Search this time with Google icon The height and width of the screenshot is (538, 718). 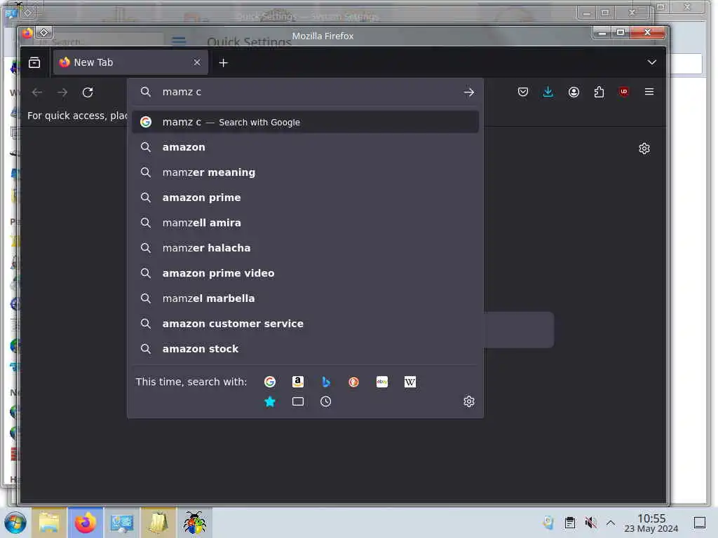tap(270, 382)
